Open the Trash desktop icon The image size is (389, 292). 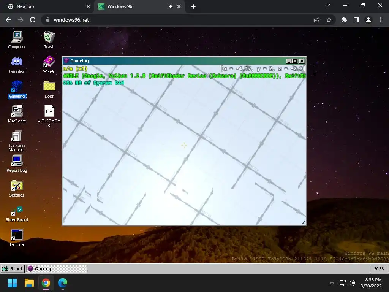(x=49, y=40)
